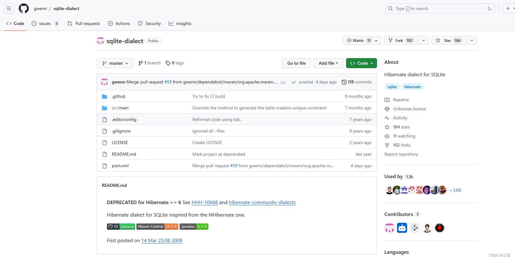Click the commit author avatar next to gwenn
Image resolution: width=515 pixels, height=260 pixels.
click(105, 82)
